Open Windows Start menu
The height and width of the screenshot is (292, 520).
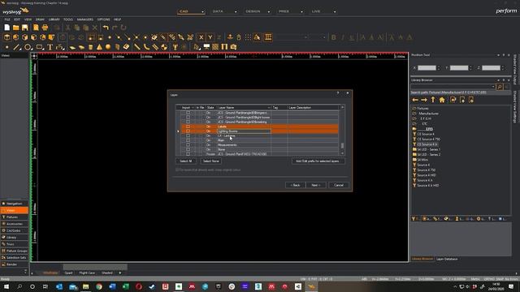tap(6, 286)
